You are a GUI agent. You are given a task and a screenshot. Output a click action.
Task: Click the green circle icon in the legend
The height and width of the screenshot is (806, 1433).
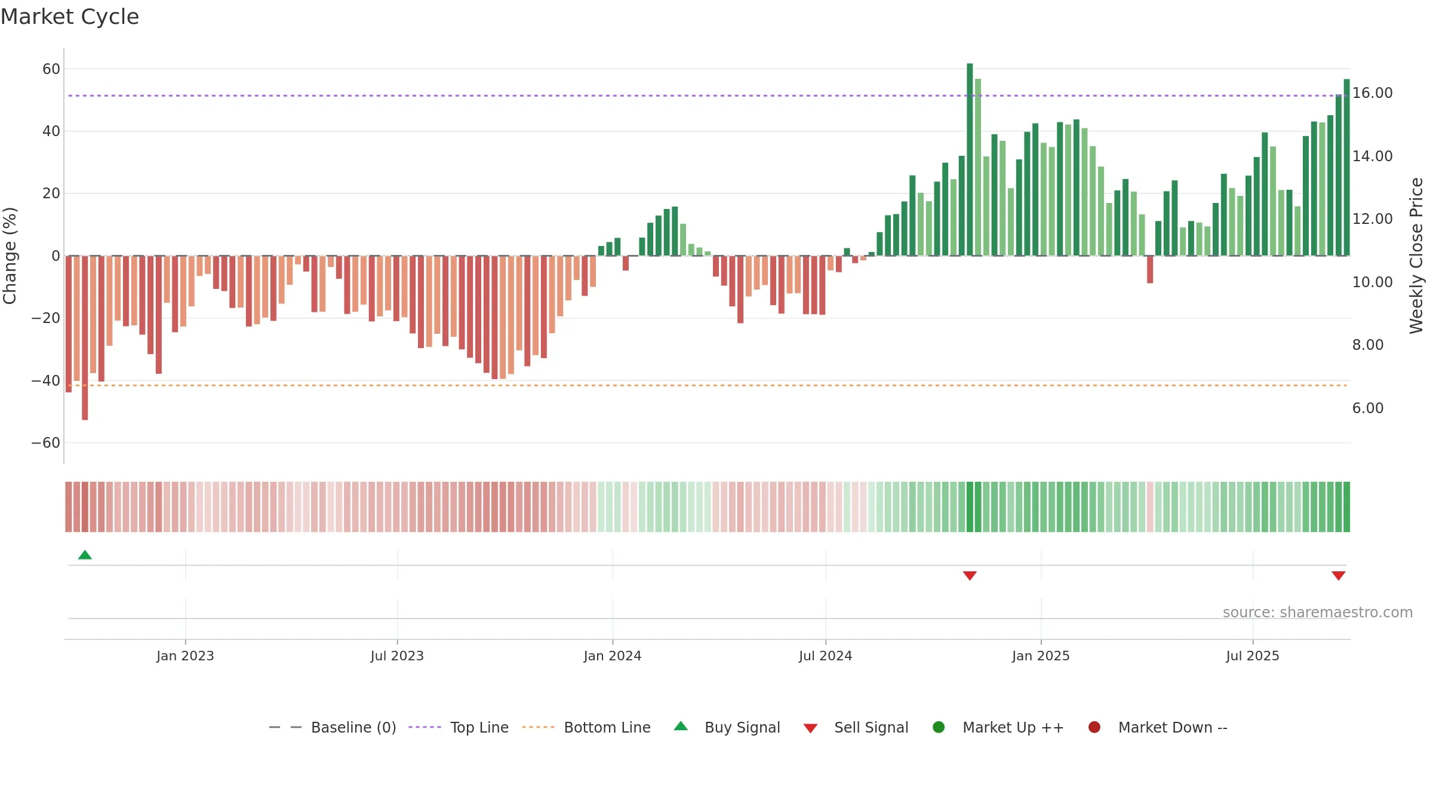pos(939,727)
